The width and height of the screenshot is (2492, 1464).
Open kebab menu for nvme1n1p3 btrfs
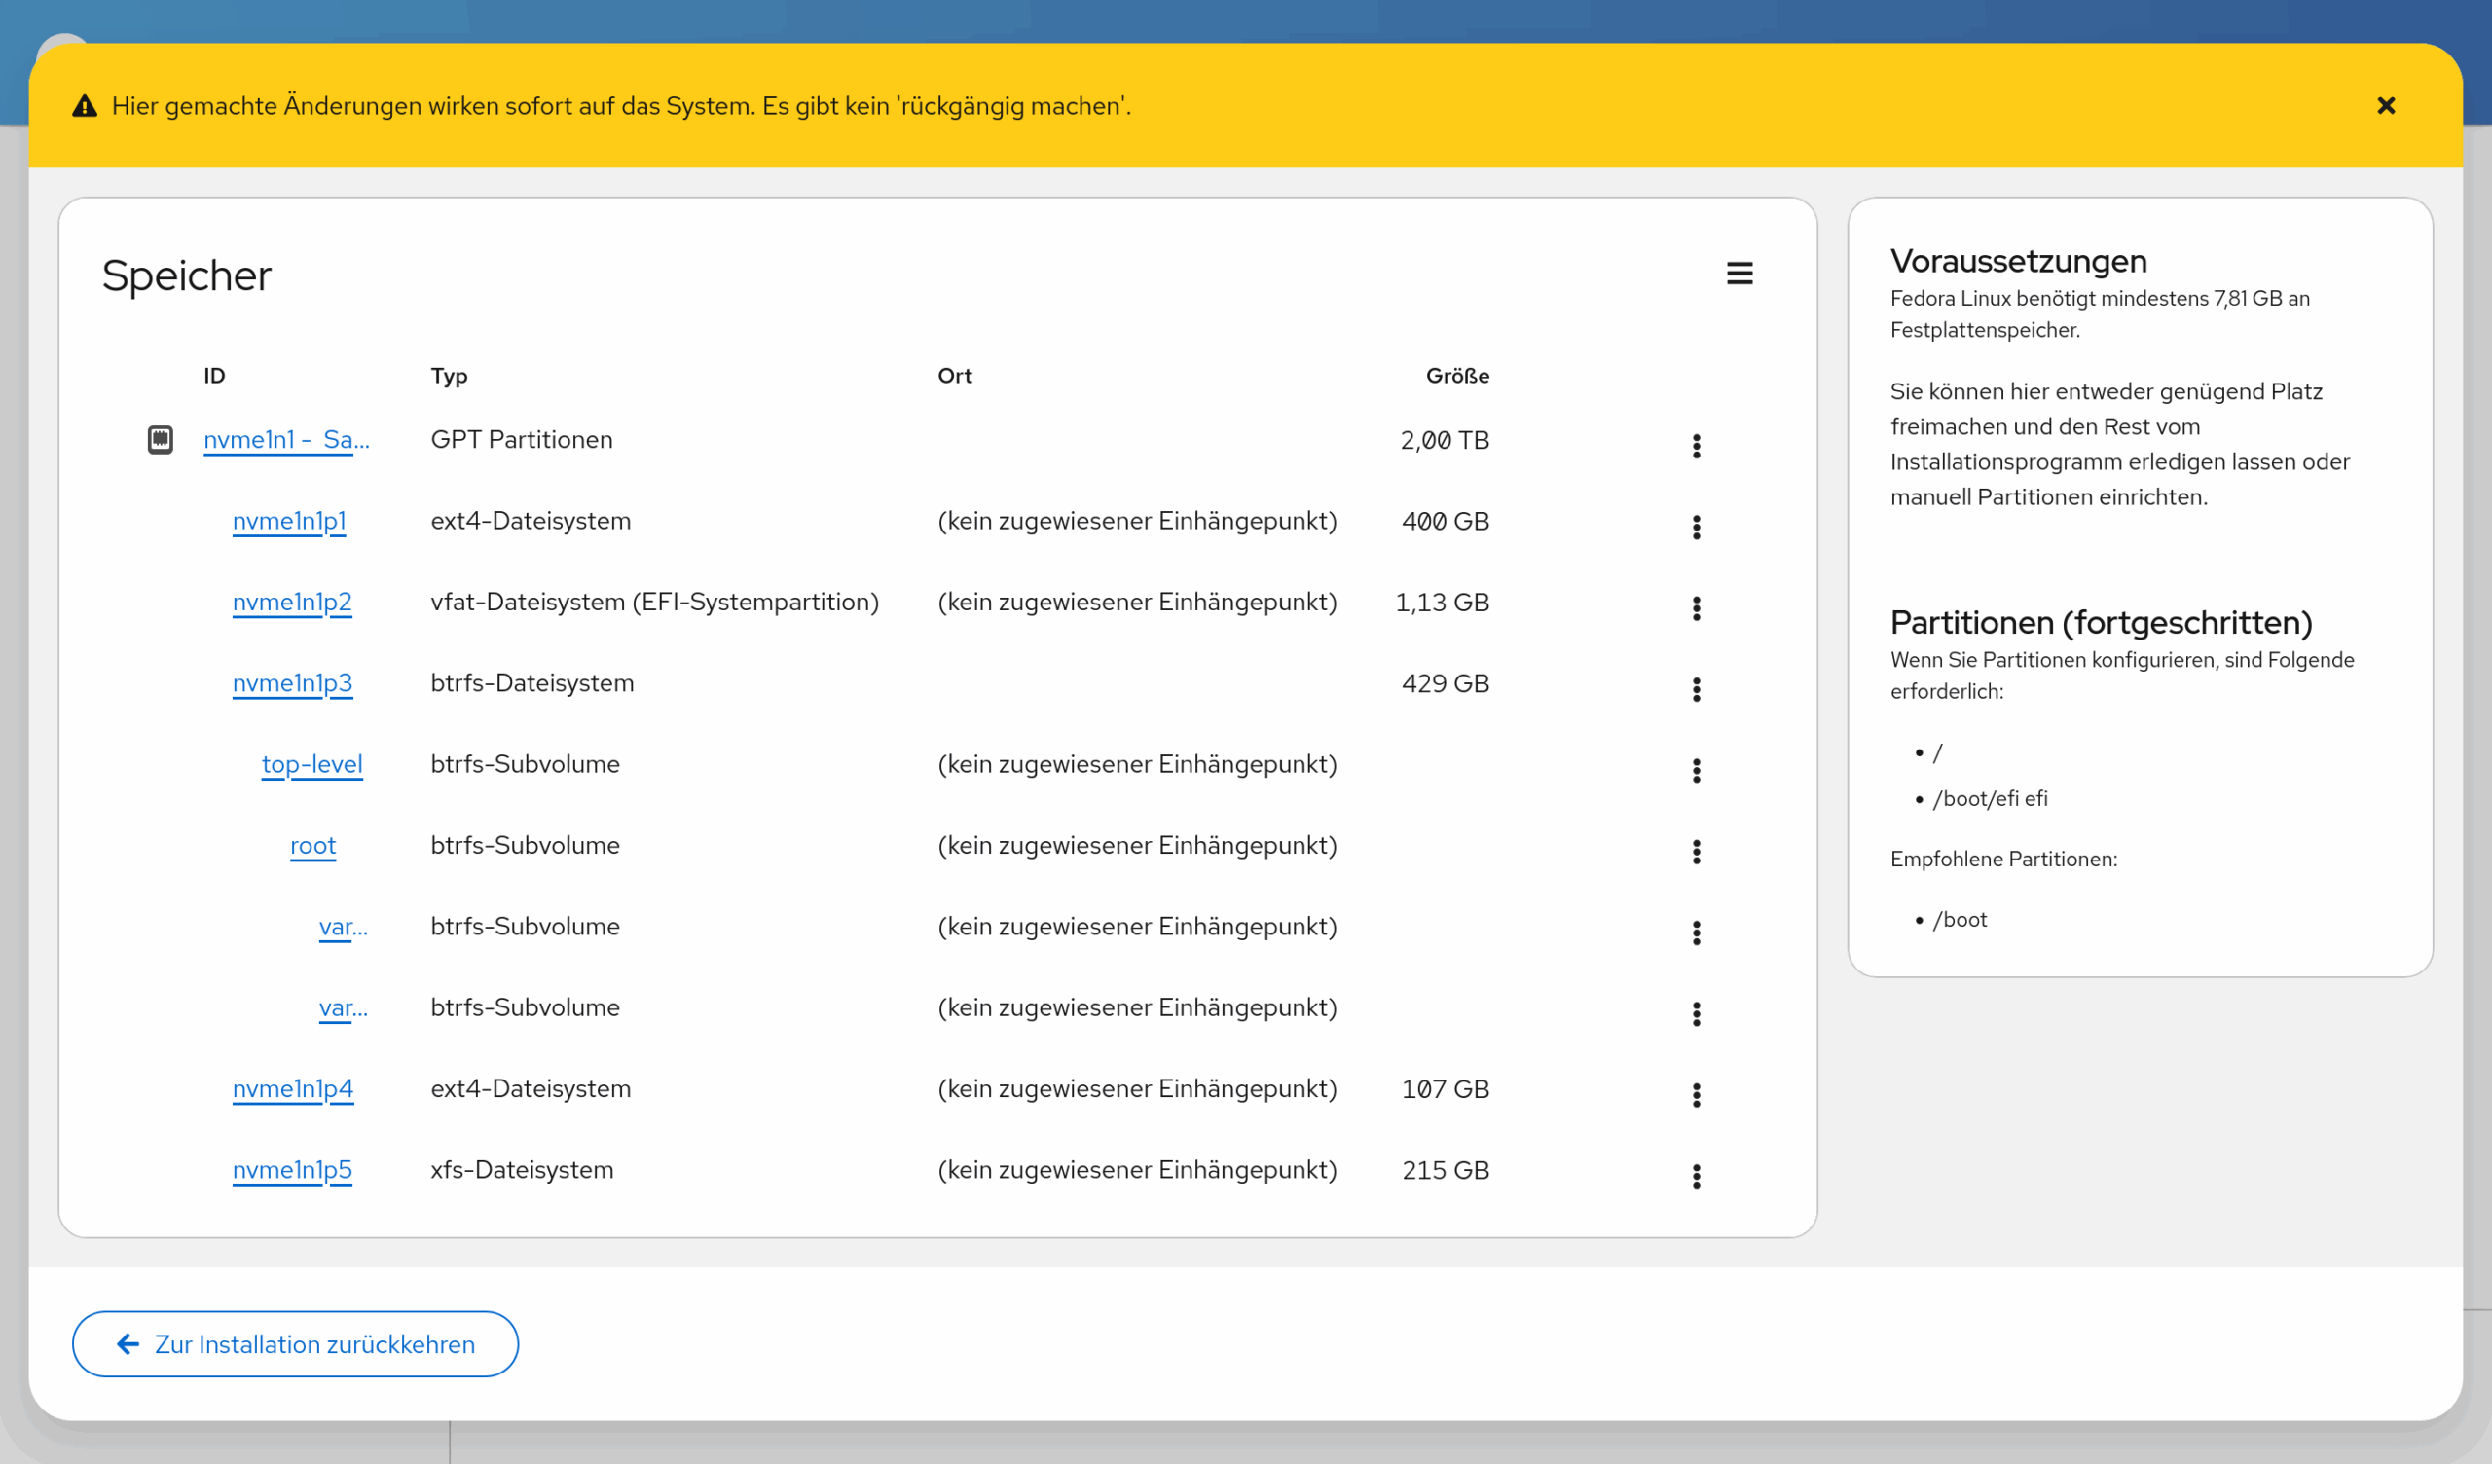(x=1696, y=689)
